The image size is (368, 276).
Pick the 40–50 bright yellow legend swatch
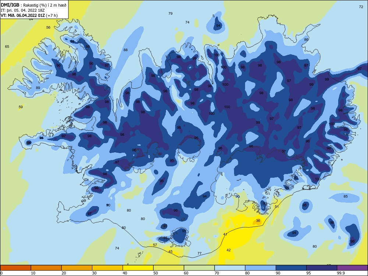click(138, 268)
